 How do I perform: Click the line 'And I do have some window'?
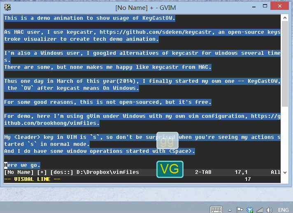pyautogui.click(x=100, y=151)
